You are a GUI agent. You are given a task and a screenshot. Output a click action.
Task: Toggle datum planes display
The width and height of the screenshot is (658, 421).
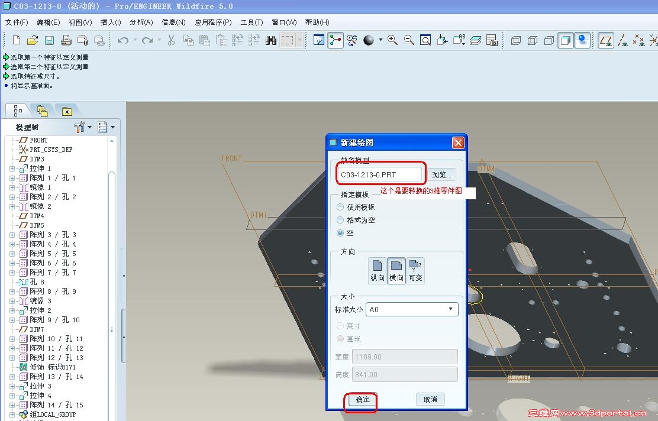pos(606,40)
